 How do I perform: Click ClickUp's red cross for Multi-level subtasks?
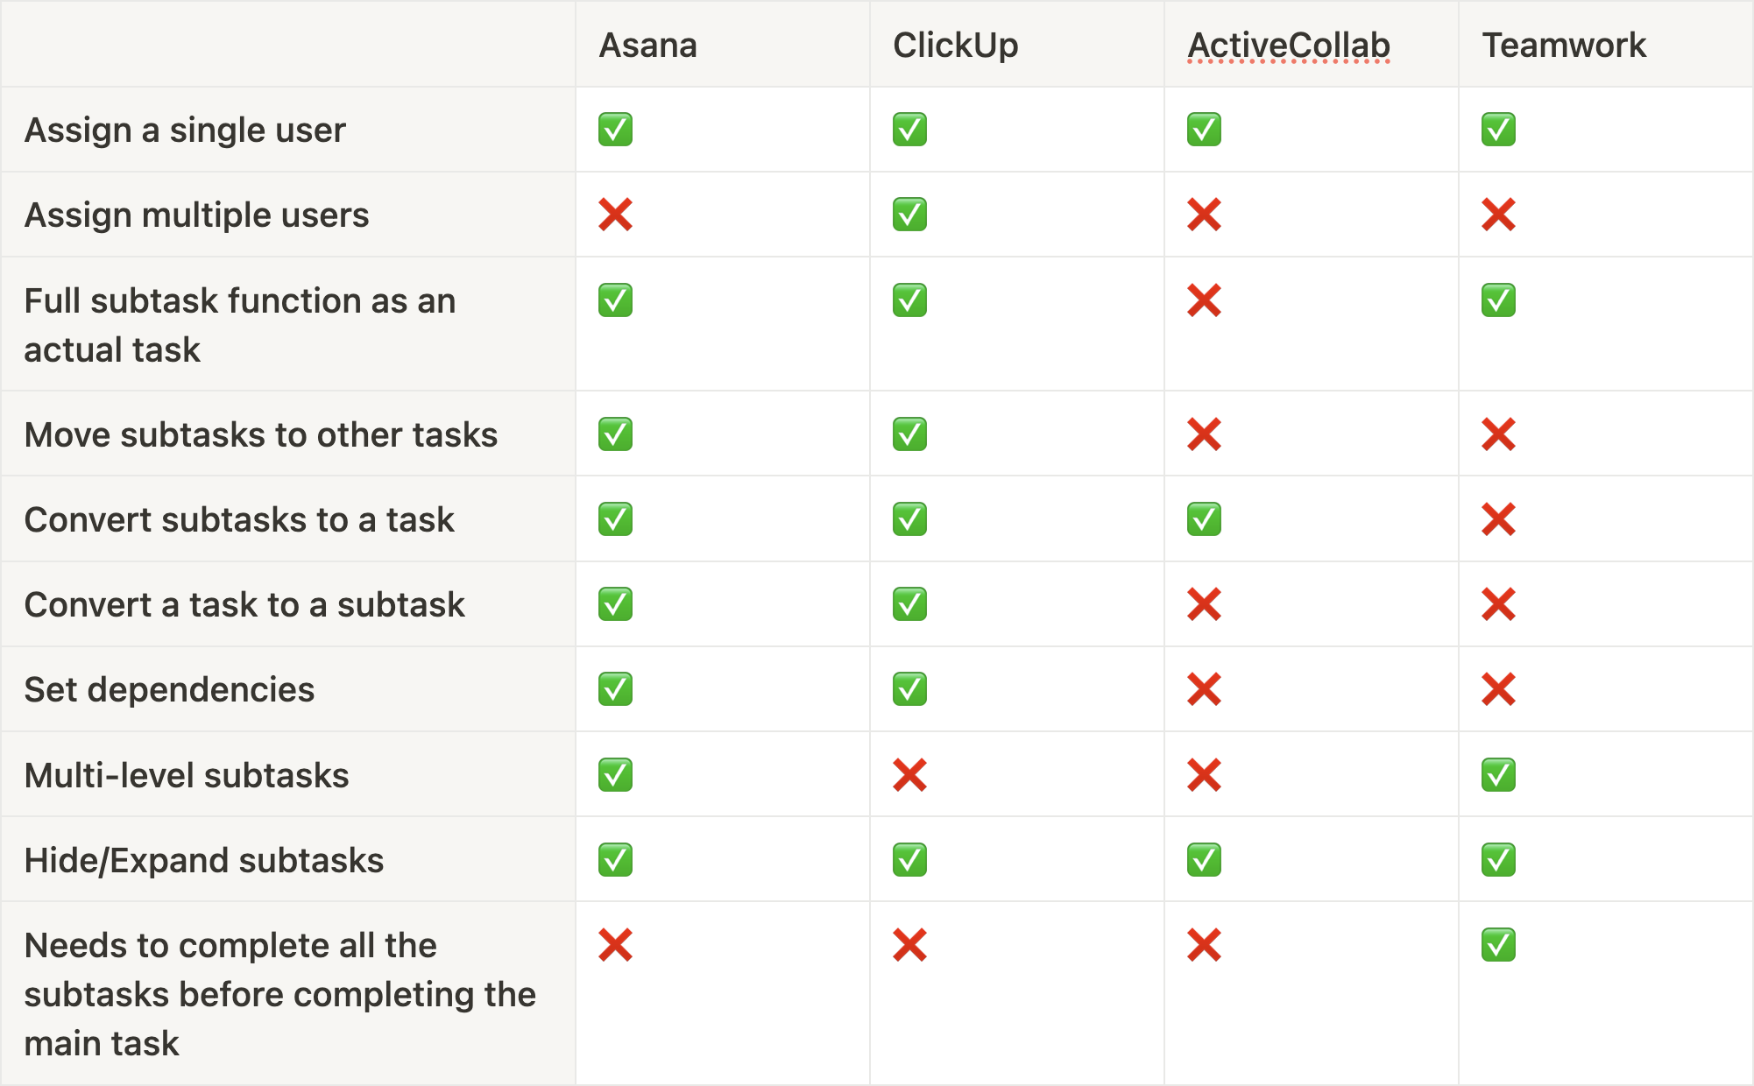pos(909,775)
